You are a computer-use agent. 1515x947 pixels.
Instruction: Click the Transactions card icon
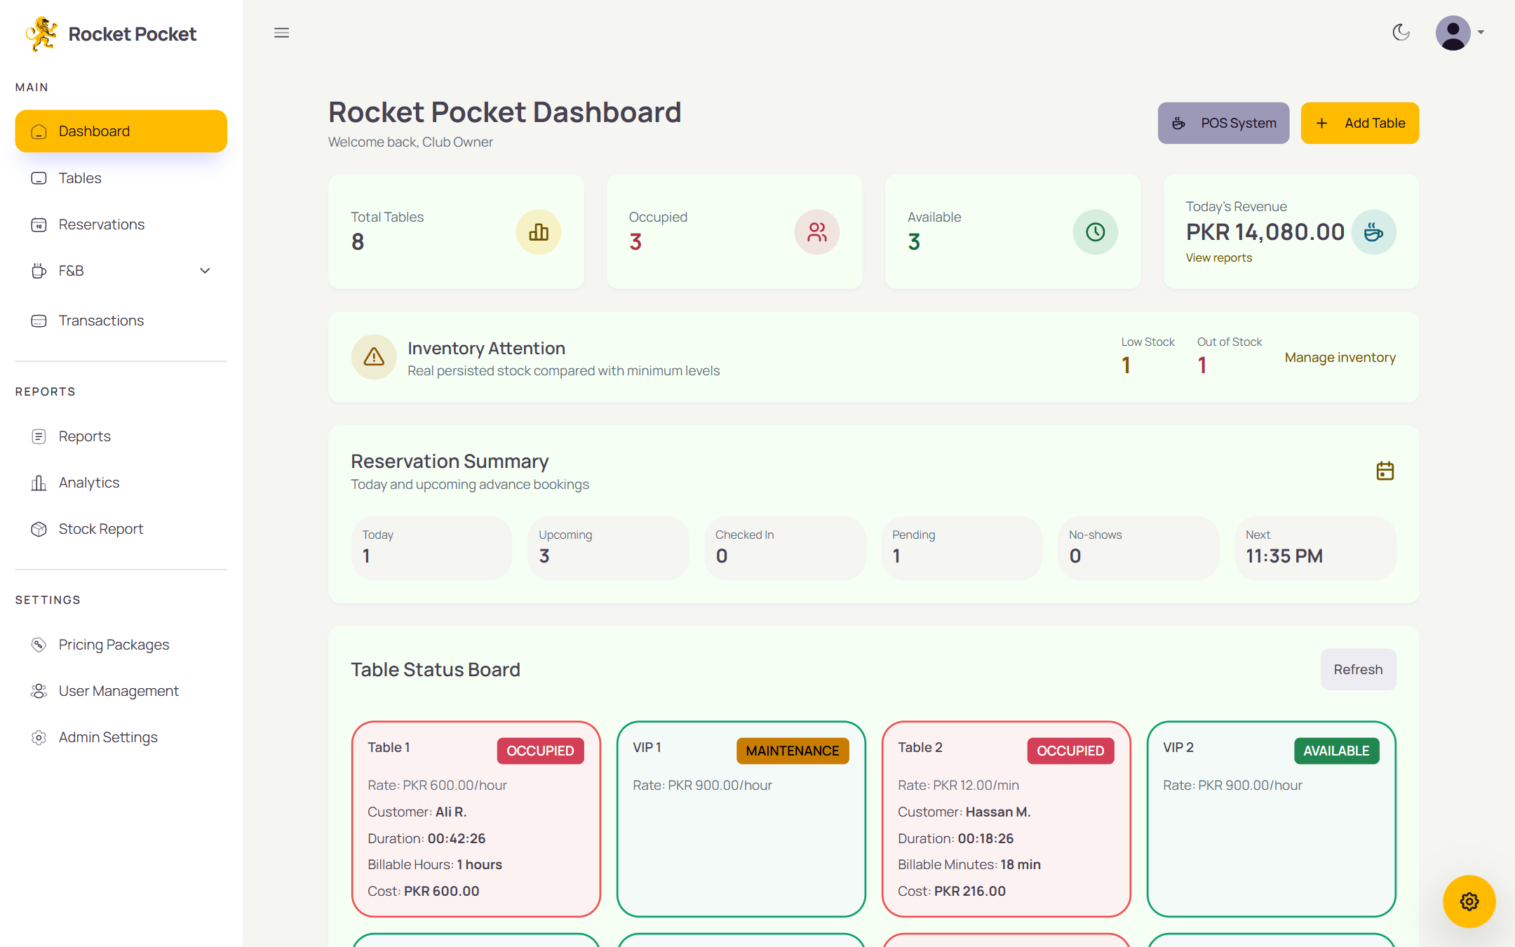coord(39,321)
